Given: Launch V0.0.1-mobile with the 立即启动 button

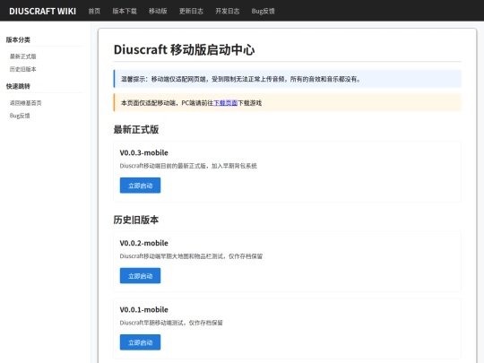Looking at the screenshot, I should coord(140,342).
